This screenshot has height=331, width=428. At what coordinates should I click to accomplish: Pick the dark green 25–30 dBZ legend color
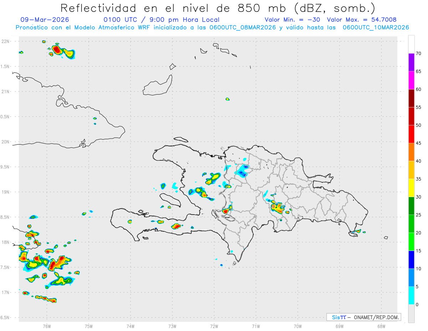(x=411, y=206)
